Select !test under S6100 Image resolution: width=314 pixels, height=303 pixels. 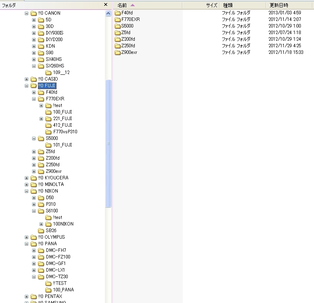[57, 217]
